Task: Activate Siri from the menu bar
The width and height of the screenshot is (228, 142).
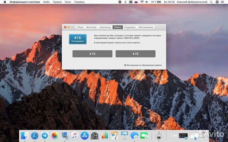Action: [x=217, y=2]
